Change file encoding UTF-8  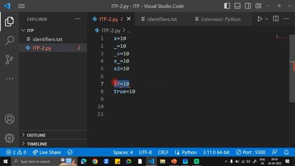145,152
